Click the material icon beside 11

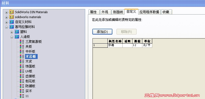point(22,96)
